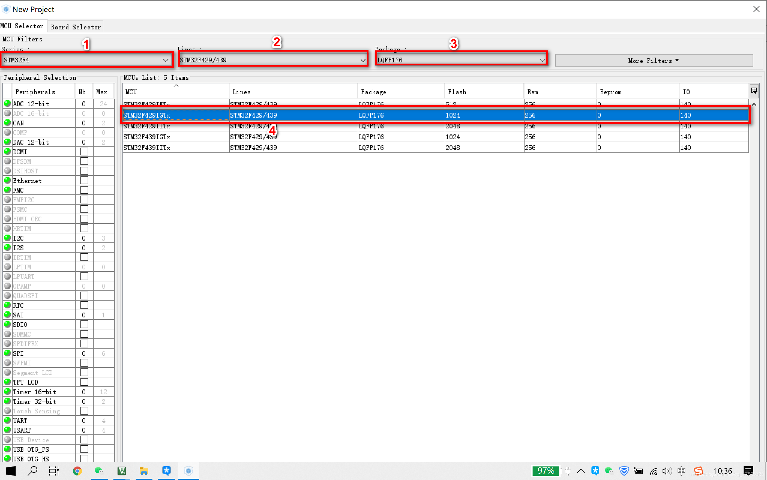This screenshot has height=480, width=767.
Task: Click the Windows Start button
Action: pyautogui.click(x=11, y=471)
